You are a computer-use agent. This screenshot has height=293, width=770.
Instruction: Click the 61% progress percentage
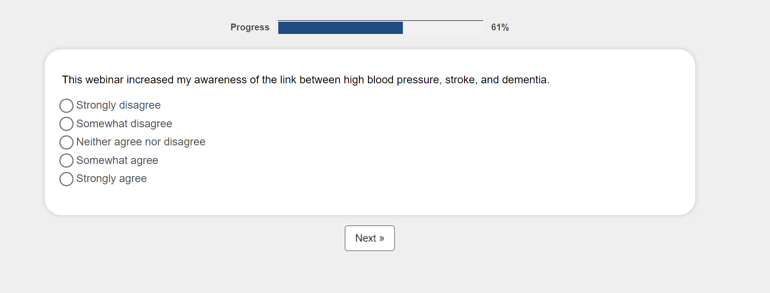500,27
